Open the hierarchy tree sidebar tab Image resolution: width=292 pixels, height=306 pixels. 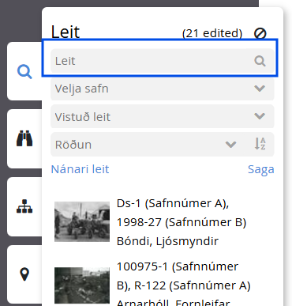pos(24,206)
